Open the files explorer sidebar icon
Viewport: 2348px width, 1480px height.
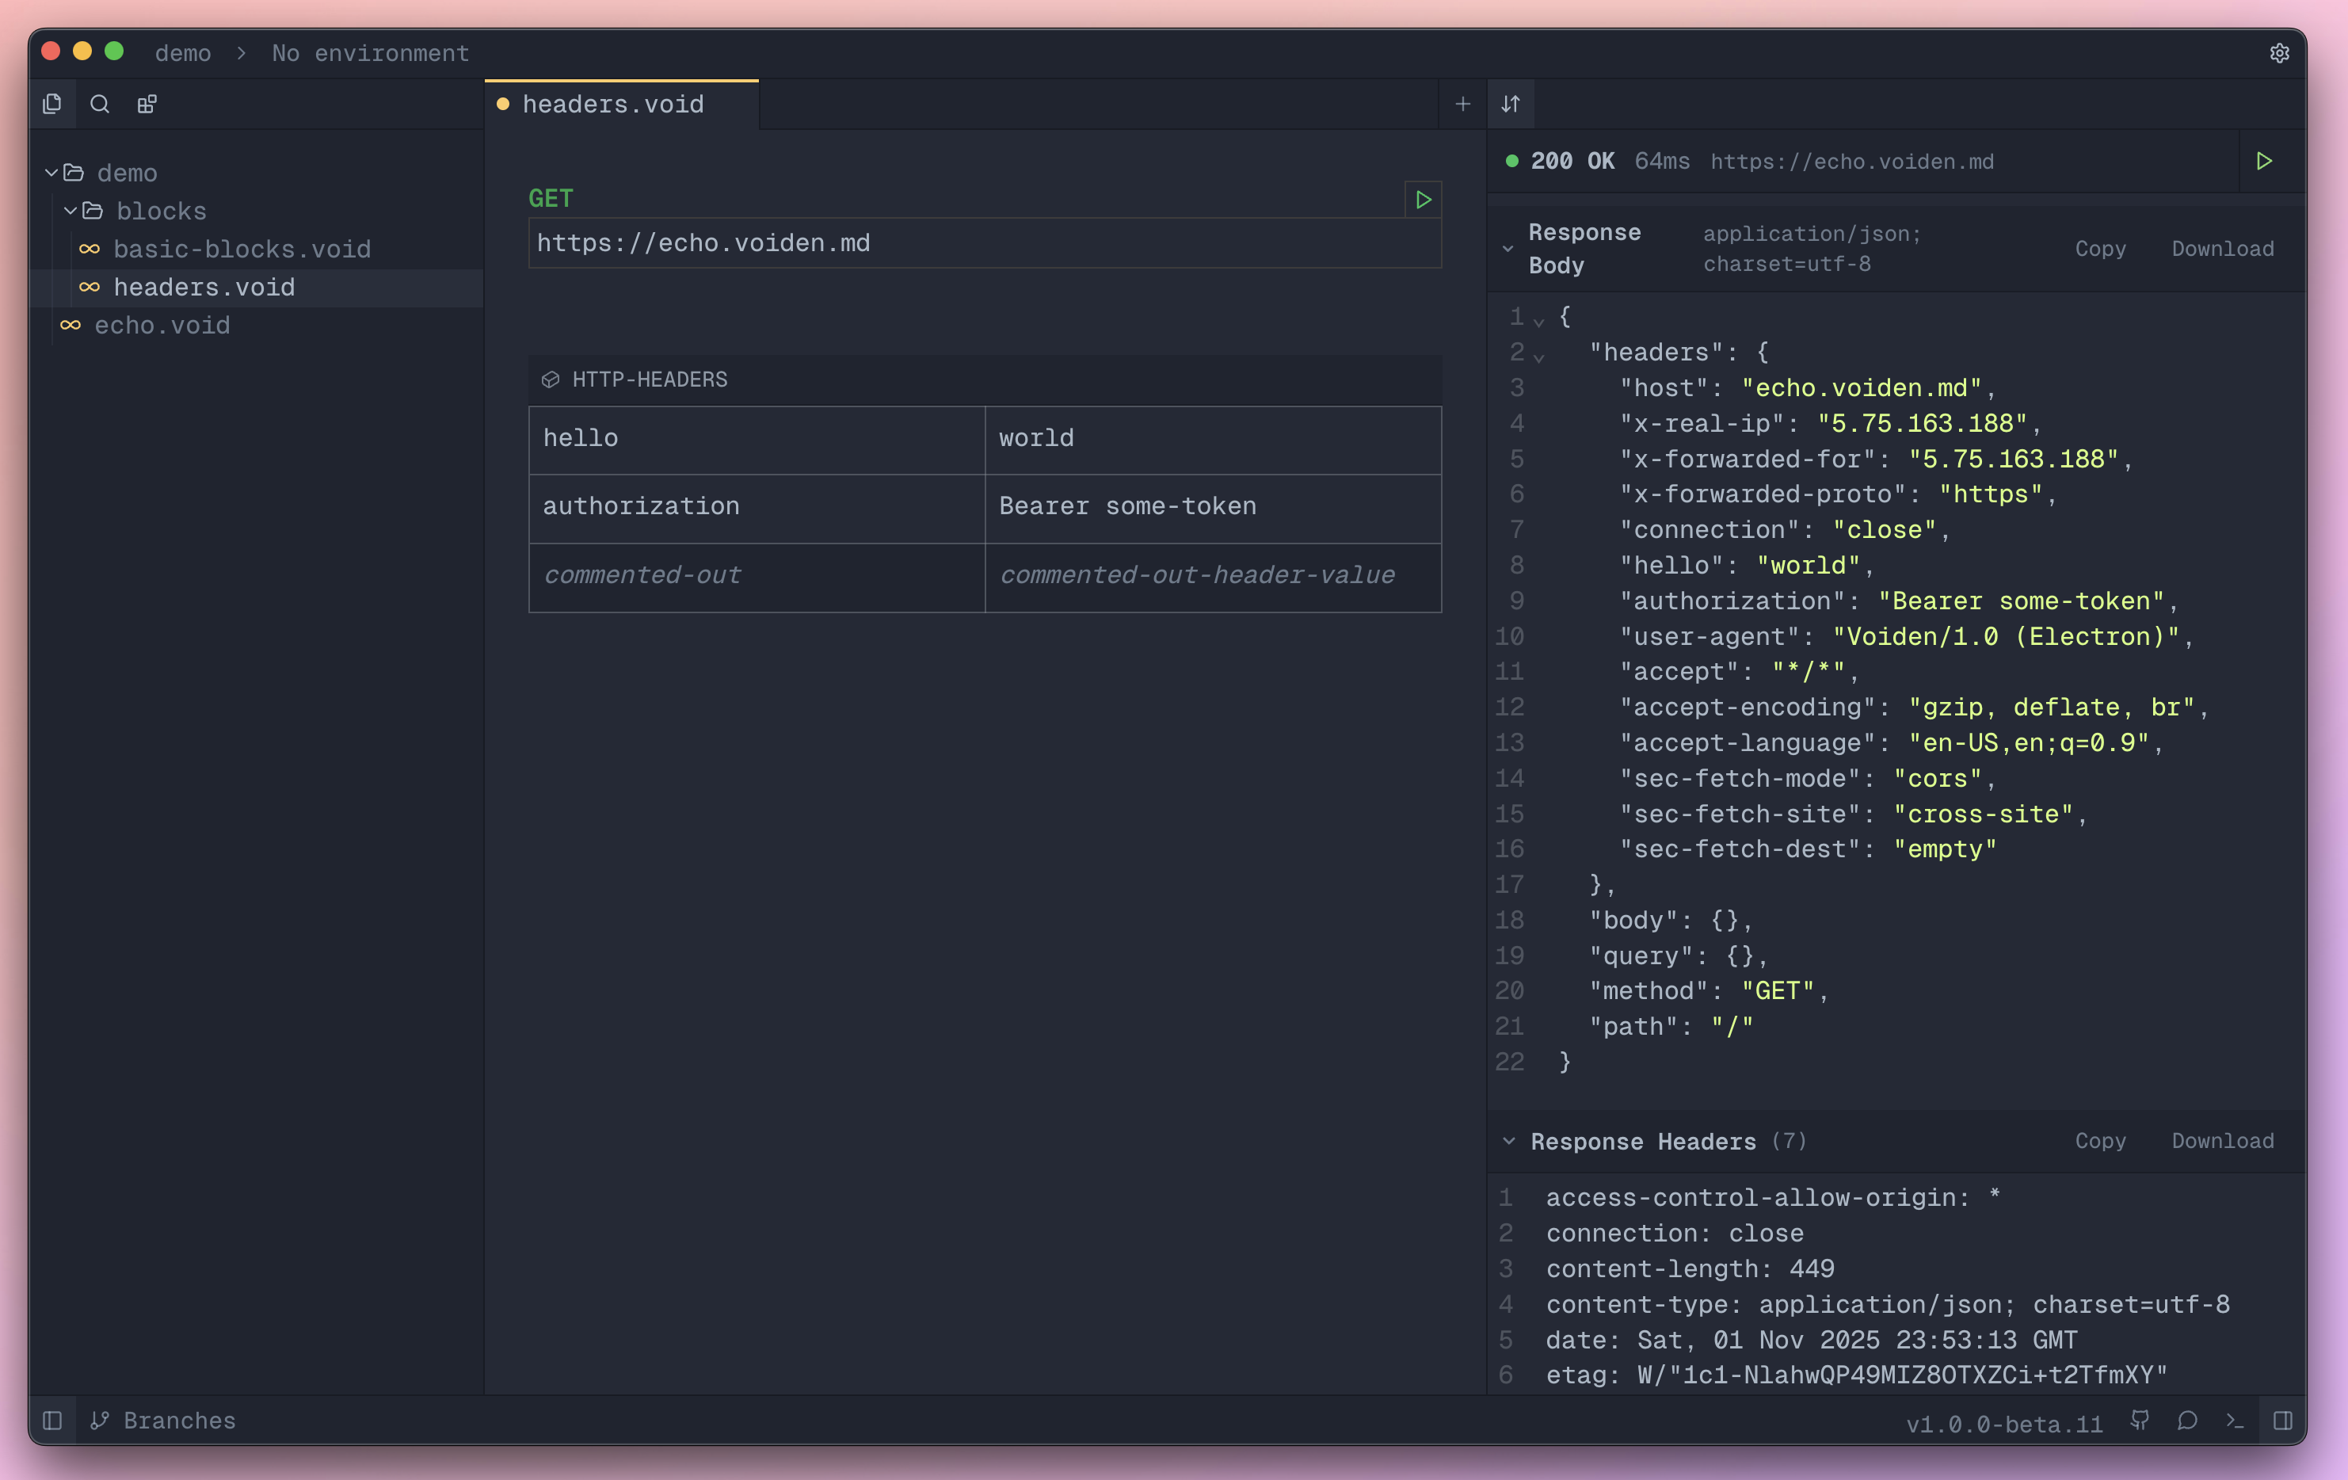[52, 105]
